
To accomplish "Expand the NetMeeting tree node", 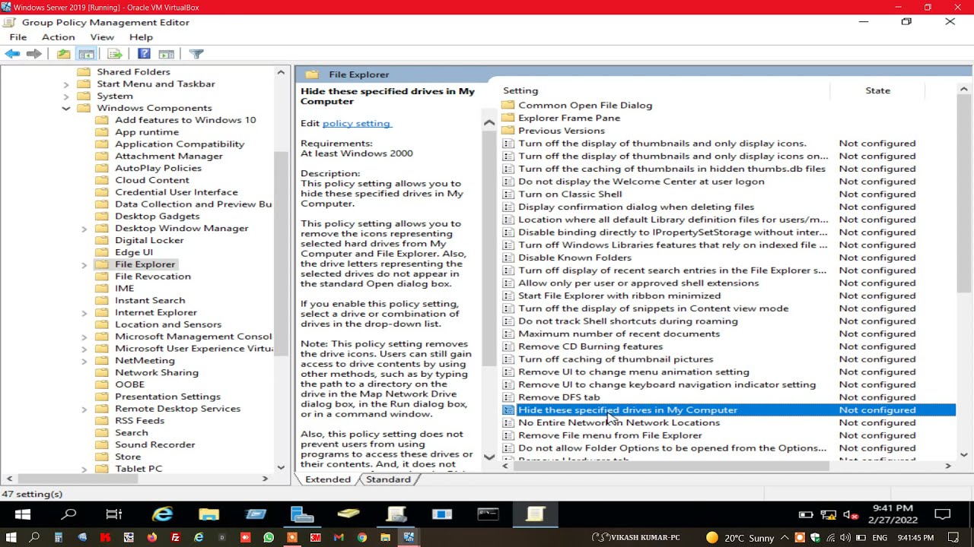I will point(84,361).
